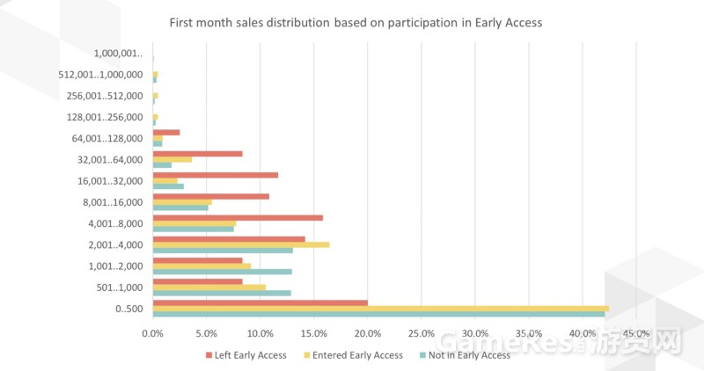Click the teal Not in Early Access legend swatch
This screenshot has height=371, width=704.
[423, 355]
